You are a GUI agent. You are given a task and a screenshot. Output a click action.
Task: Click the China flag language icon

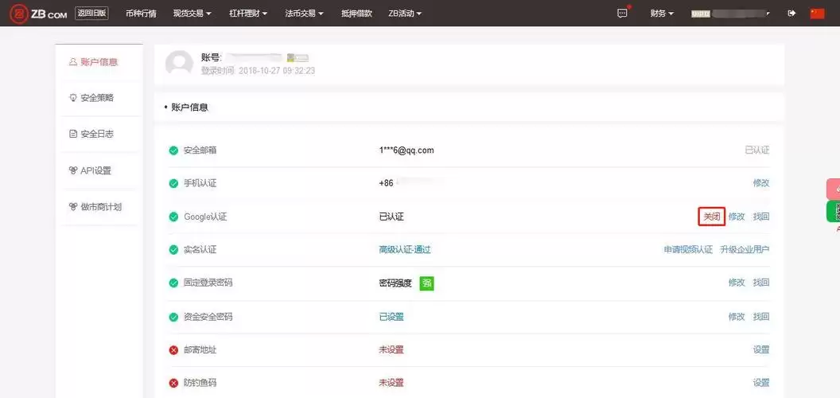[817, 14]
